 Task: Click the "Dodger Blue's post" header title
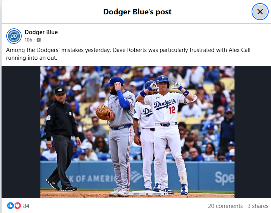[x=137, y=12]
